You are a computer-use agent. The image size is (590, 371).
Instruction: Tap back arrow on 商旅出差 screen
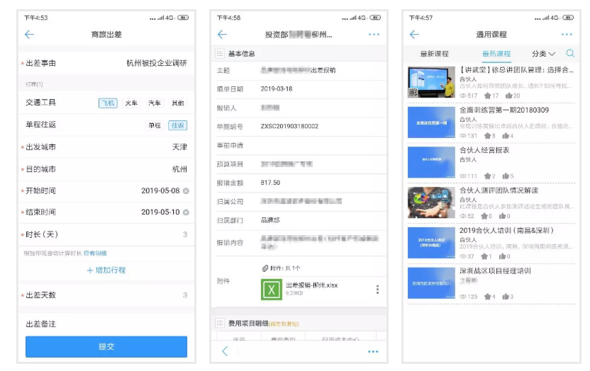click(29, 35)
